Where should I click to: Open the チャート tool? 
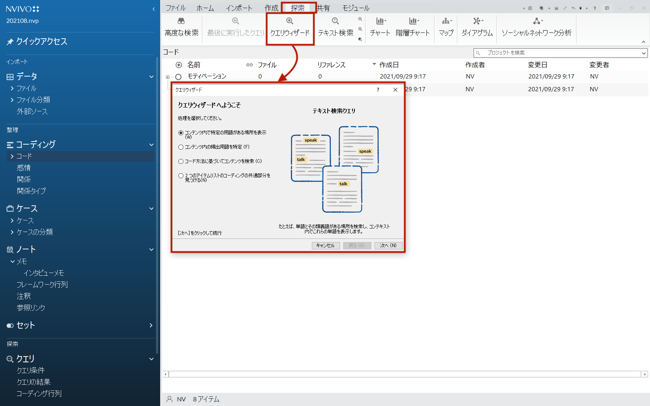tap(380, 27)
